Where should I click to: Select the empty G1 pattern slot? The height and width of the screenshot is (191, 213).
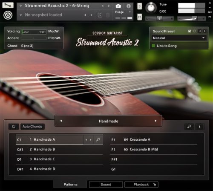pyautogui.click(x=154, y=169)
